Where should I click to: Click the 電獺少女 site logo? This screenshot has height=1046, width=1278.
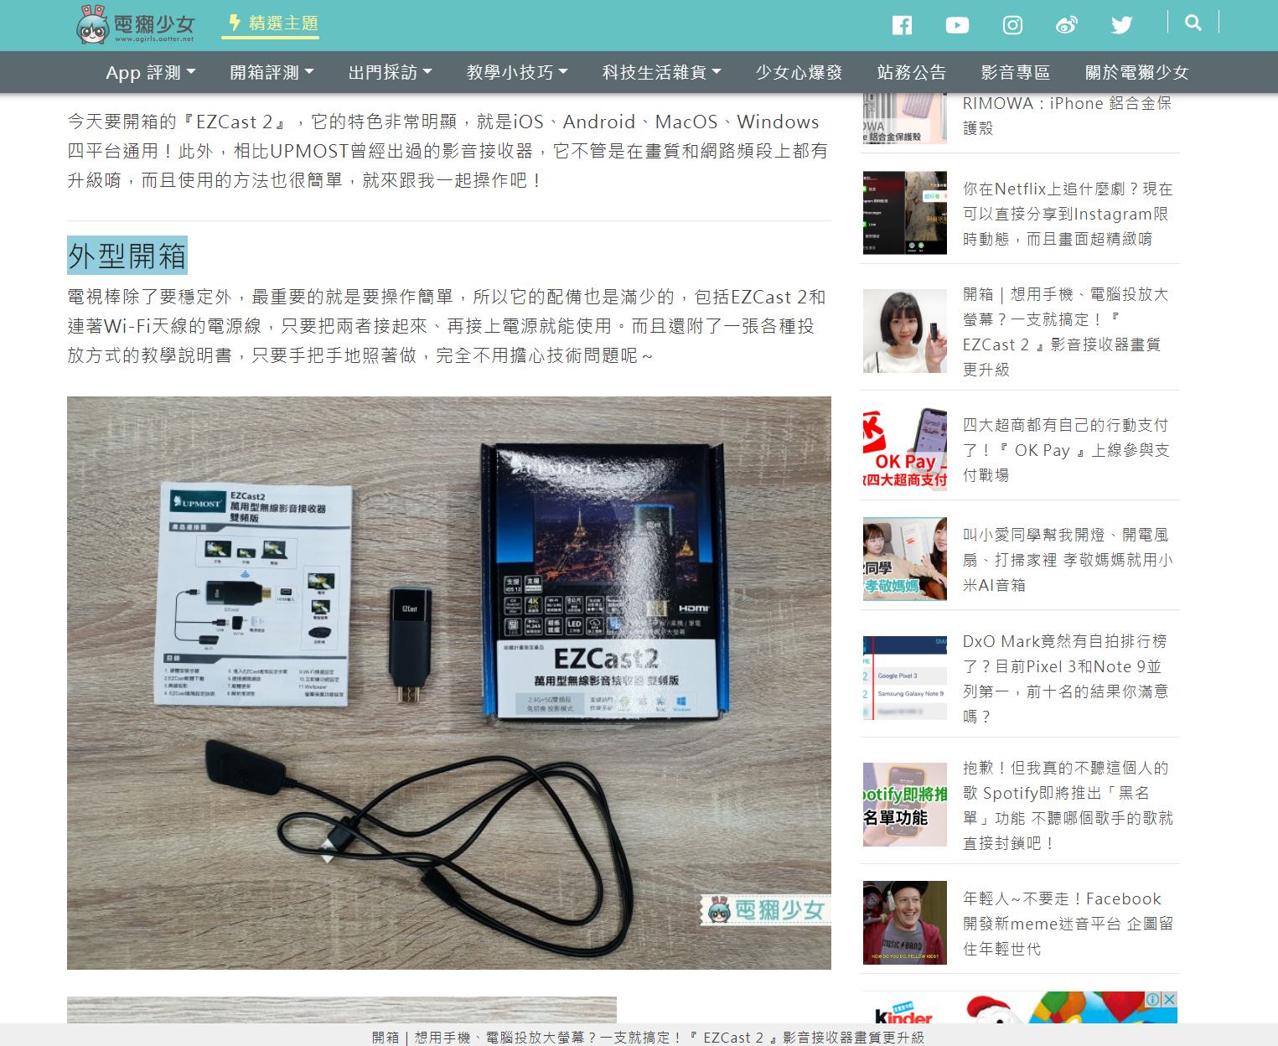[x=136, y=24]
